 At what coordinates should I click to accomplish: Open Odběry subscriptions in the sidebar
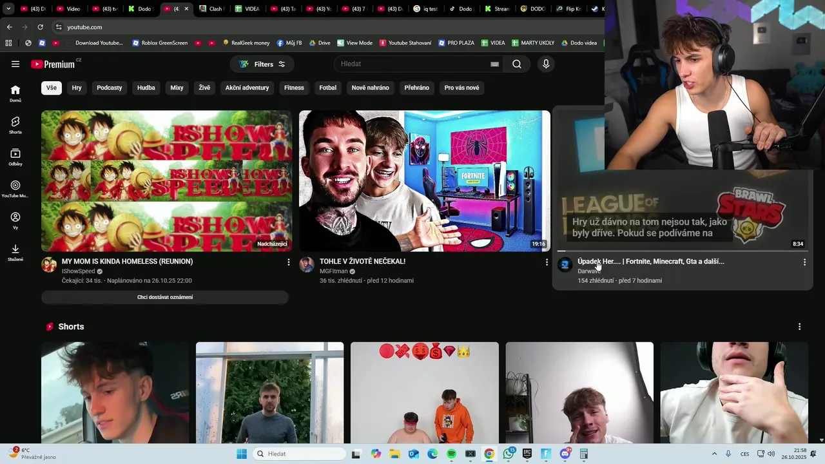(x=15, y=157)
